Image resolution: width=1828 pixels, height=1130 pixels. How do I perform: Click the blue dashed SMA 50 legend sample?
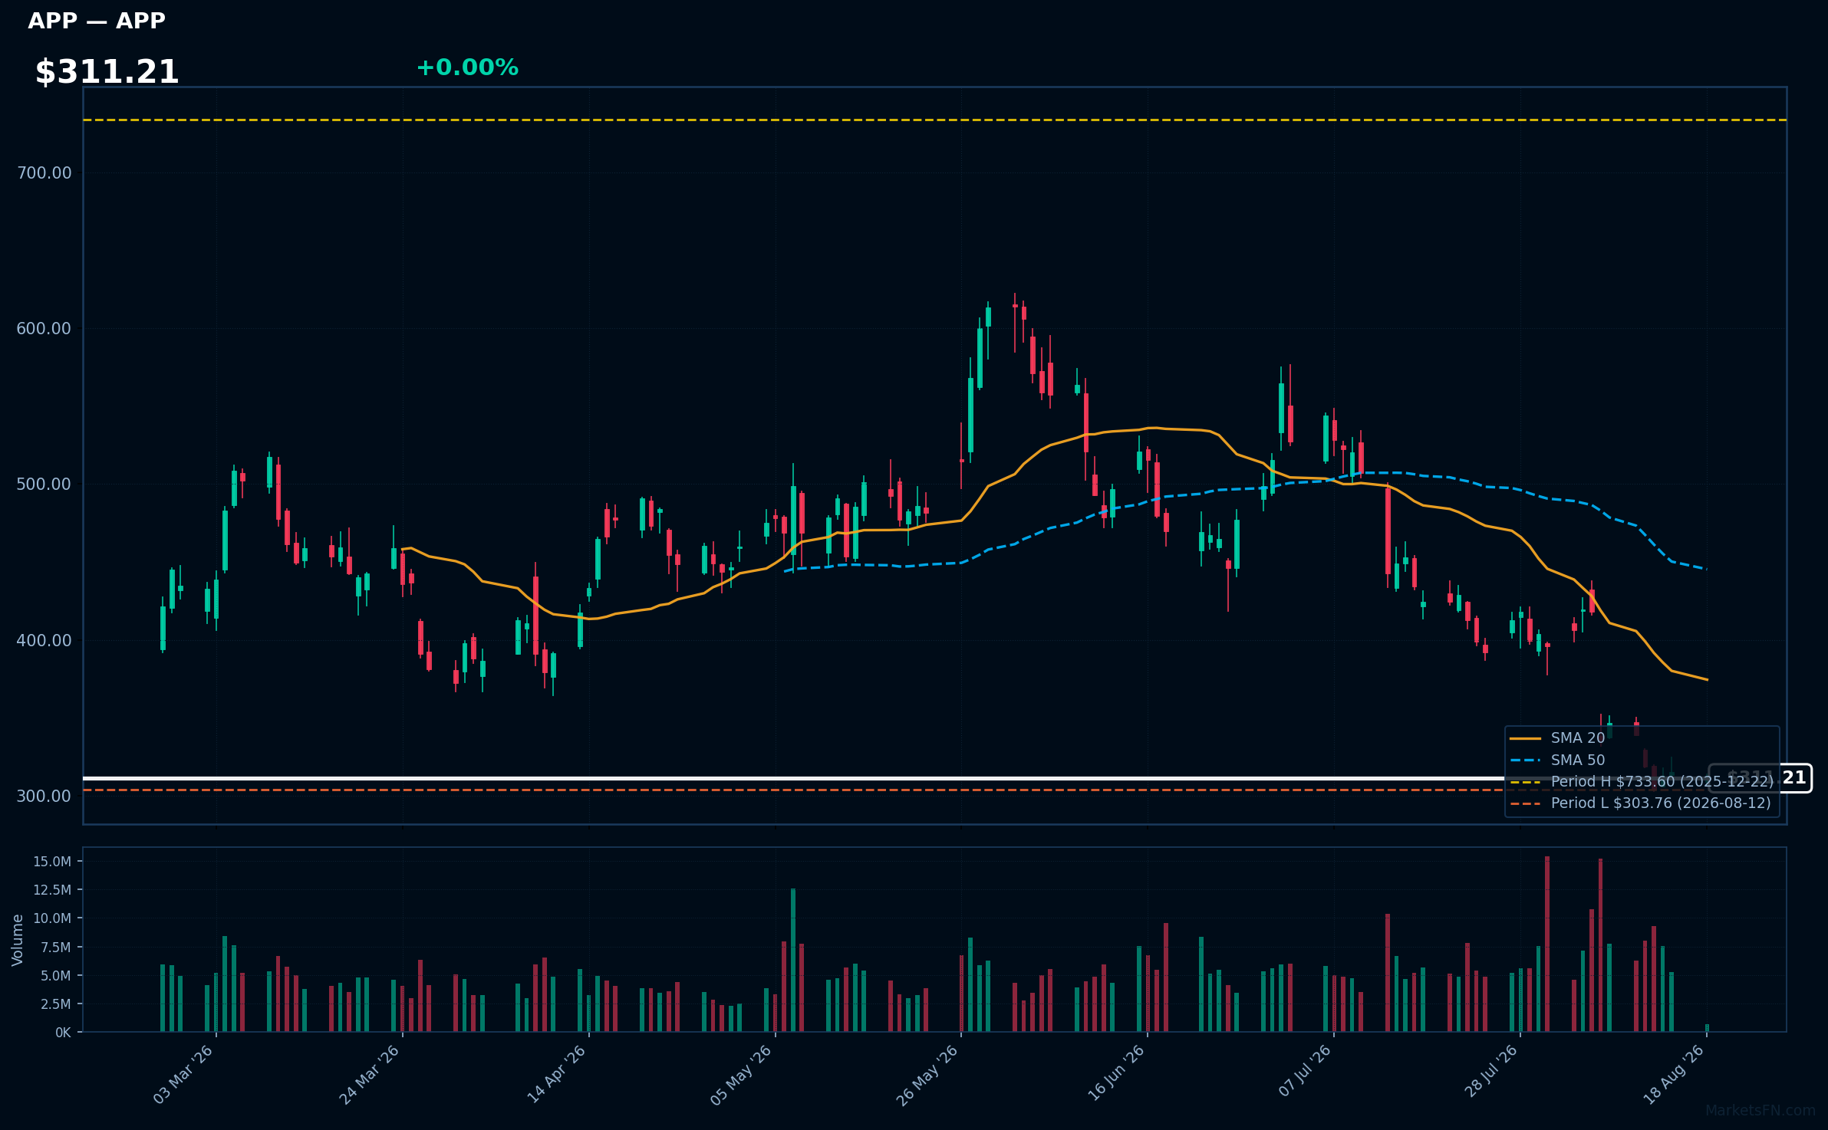pyautogui.click(x=1525, y=760)
